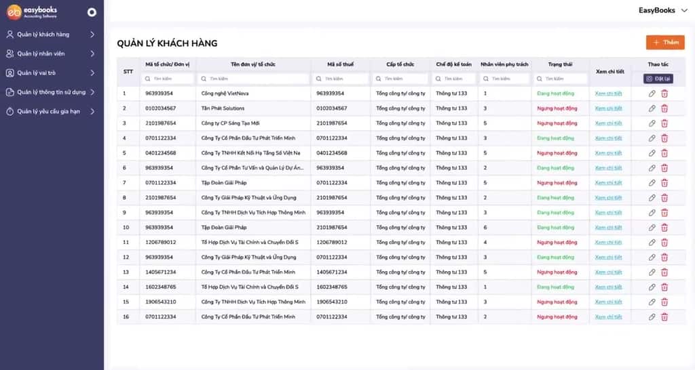Open the EasyBooks account dropdown
Screen dimensions: 695x370
(x=662, y=10)
